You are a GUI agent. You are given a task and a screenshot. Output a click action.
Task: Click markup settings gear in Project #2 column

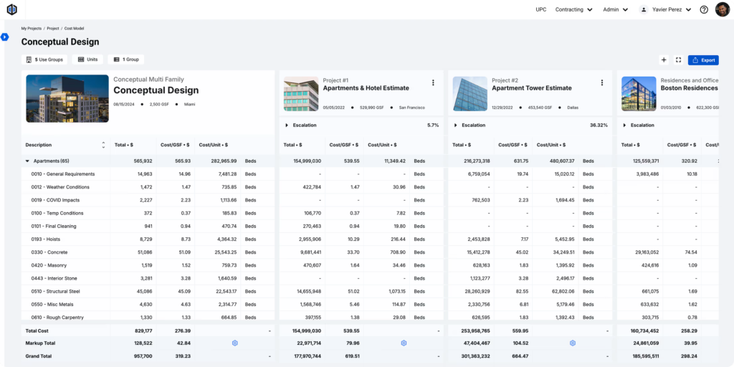tap(573, 343)
